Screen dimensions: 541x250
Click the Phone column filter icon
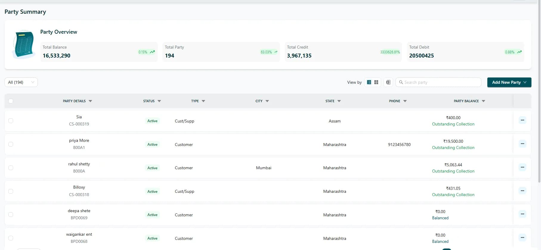[x=405, y=101]
